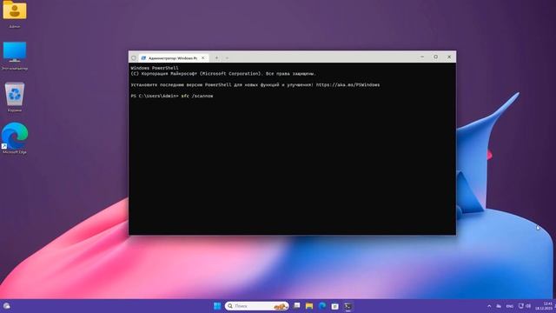Image resolution: width=556 pixels, height=313 pixels.
Task: Close the PowerShell tab with its X
Action: coord(202,58)
